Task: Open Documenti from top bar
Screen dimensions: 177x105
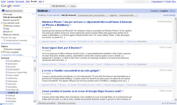Action: point(20,2)
